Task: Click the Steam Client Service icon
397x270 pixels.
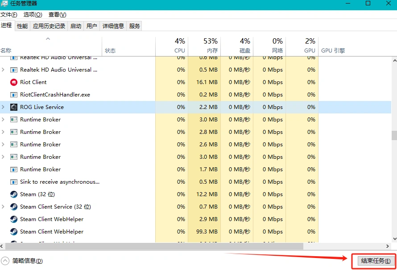Action: [x=13, y=207]
